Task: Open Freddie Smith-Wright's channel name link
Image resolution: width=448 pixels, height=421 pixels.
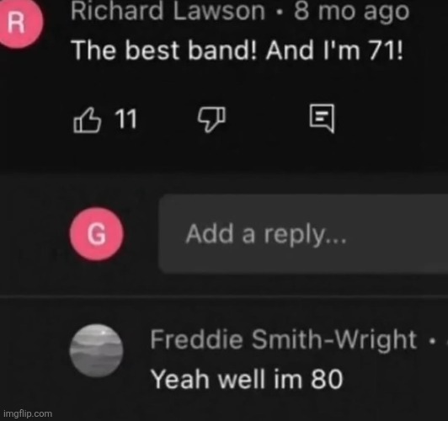Action: (x=284, y=339)
